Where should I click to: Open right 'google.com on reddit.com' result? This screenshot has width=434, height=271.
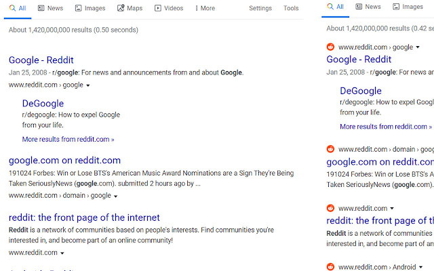[x=380, y=162]
